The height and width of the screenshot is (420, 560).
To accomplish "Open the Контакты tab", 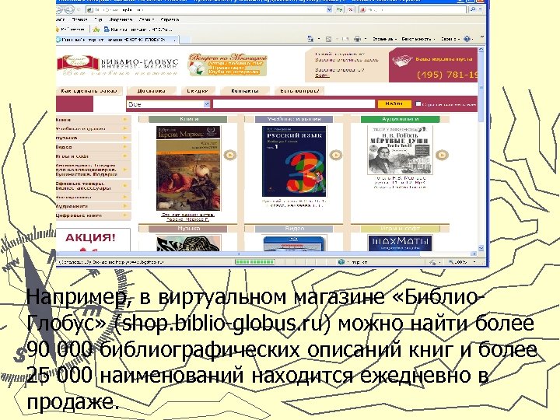I will (245, 91).
